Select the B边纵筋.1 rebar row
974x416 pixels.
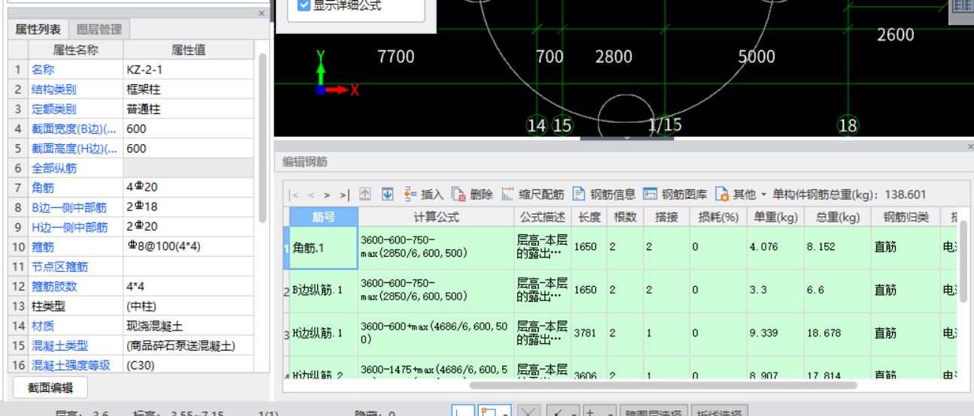coord(621,290)
